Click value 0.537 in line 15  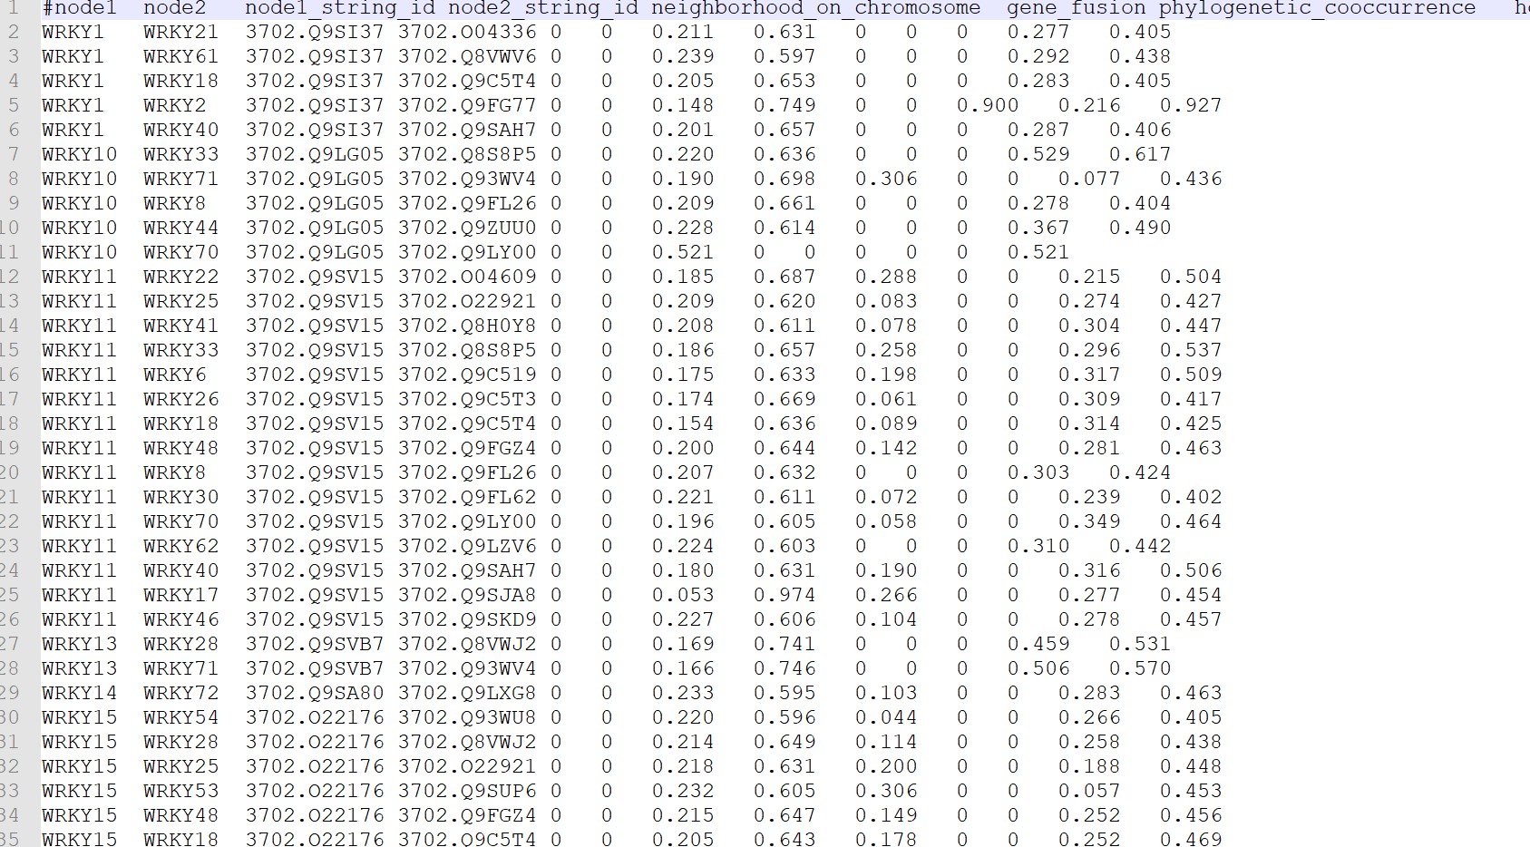coord(1191,350)
